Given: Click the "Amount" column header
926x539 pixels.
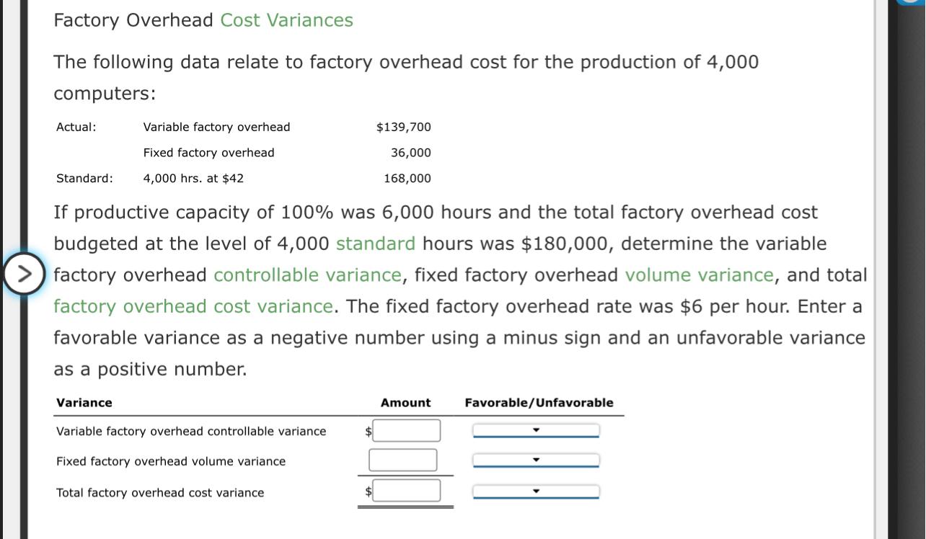Looking at the screenshot, I should 405,402.
